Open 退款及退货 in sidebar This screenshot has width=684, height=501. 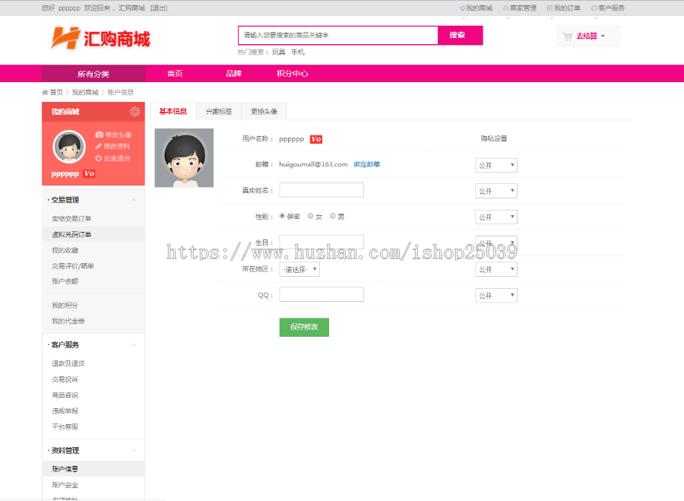pyautogui.click(x=68, y=363)
